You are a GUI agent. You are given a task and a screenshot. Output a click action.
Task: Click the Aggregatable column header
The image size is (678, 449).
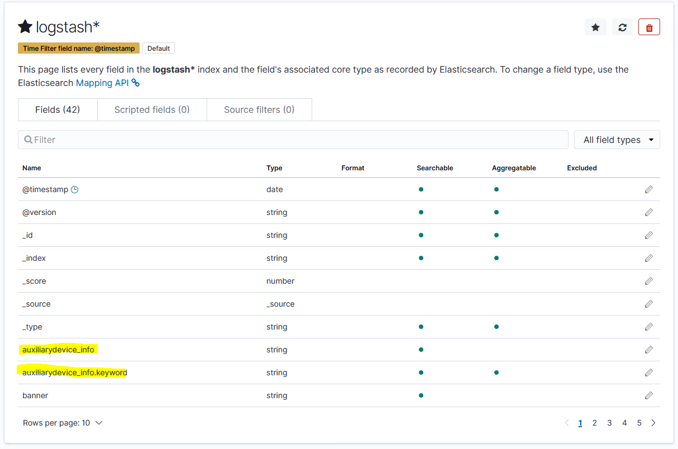pos(514,168)
